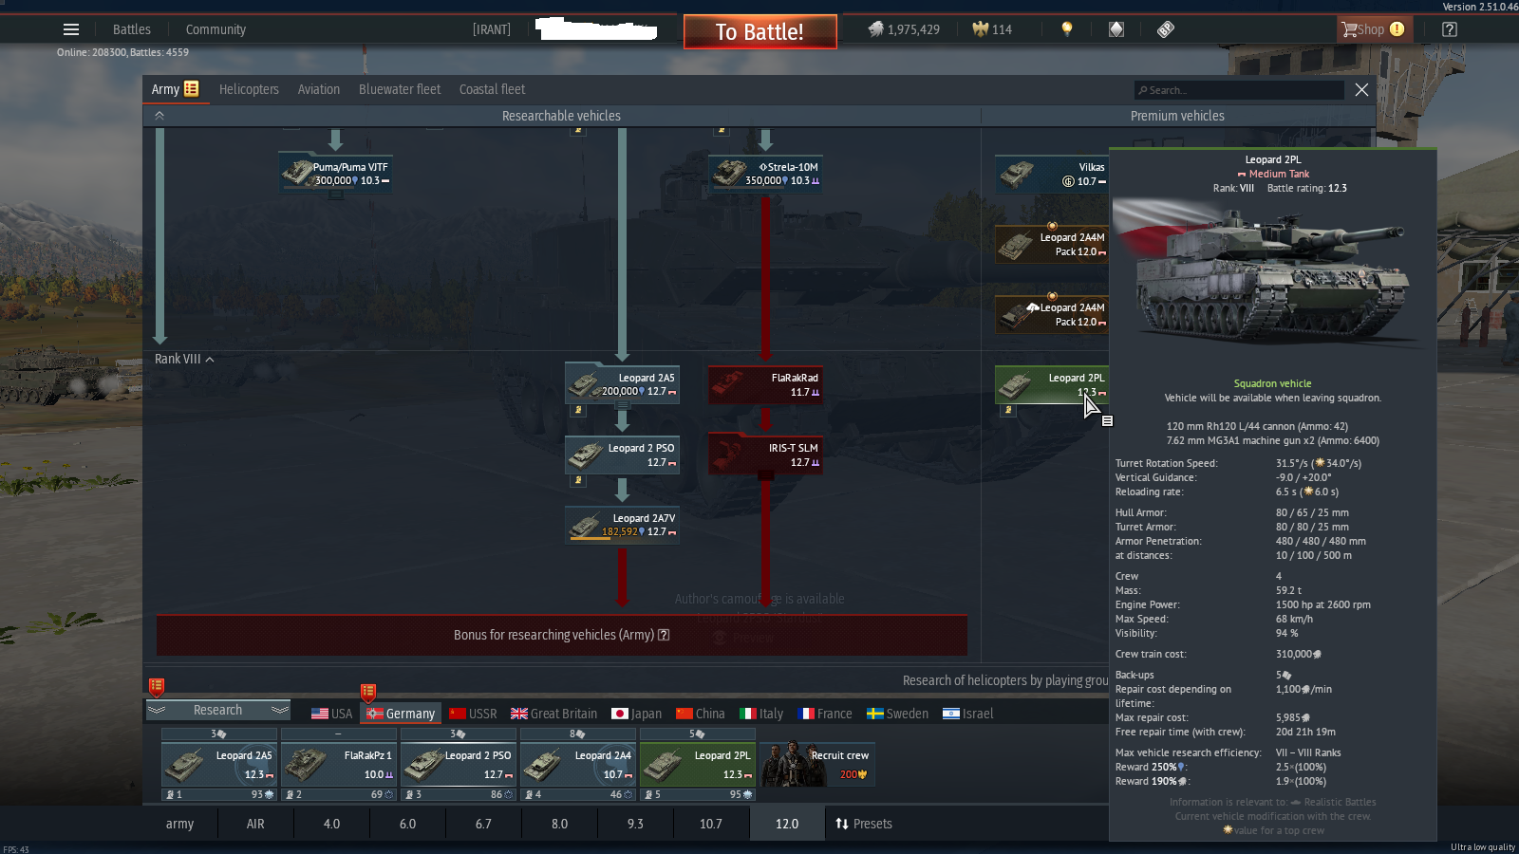Viewport: 1519px width, 854px height.
Task: Collapse the researchable vehicles tree arrow
Action: tap(159, 116)
